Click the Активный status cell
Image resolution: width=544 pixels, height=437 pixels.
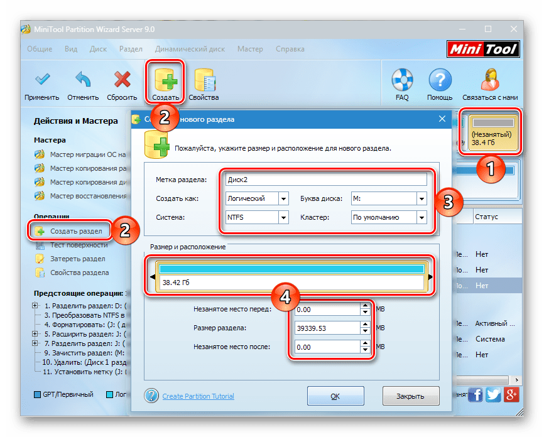496,323
